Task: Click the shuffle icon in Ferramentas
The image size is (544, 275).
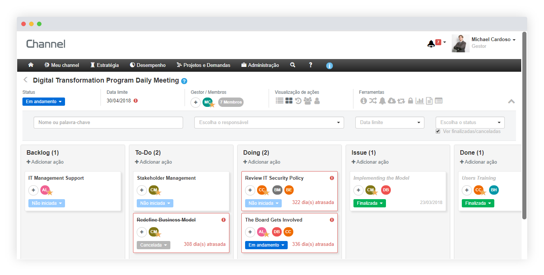Action: 373,101
